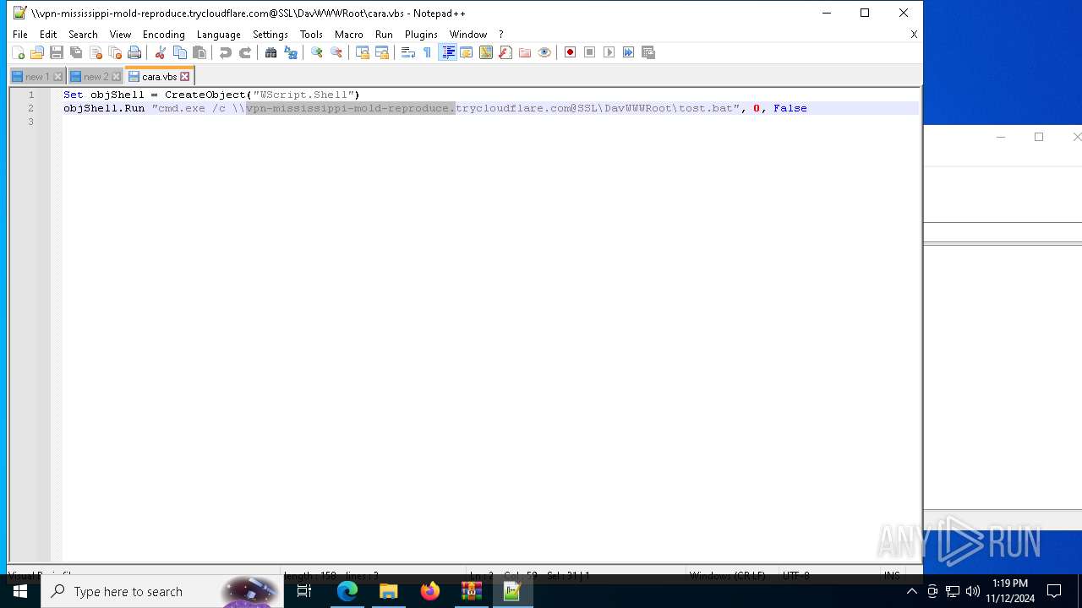Save the recorded macro icon
Screen dimensions: 1082x608
click(648, 52)
